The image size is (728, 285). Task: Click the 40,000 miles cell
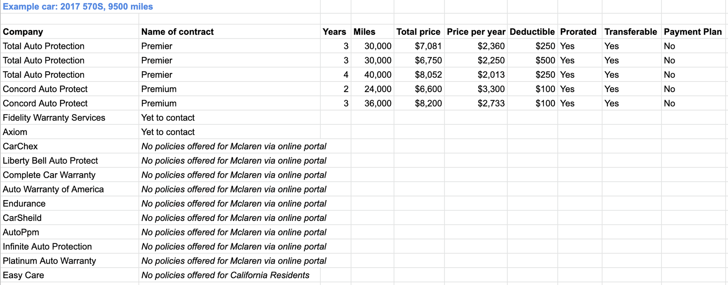click(x=372, y=75)
